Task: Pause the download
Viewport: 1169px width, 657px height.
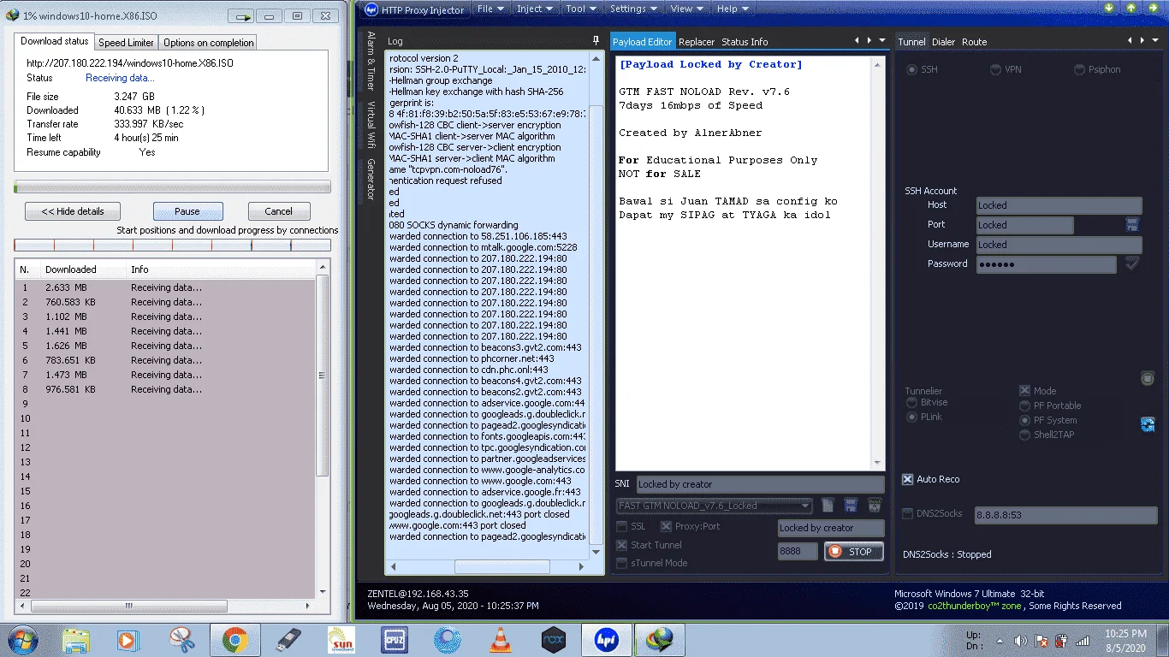Action: point(187,211)
